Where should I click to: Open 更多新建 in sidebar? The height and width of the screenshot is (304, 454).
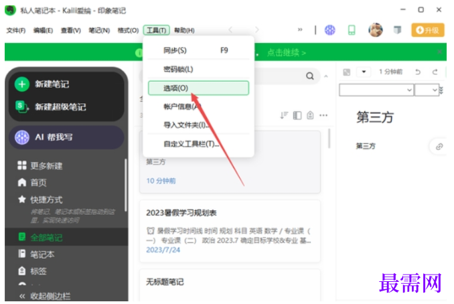pos(40,165)
